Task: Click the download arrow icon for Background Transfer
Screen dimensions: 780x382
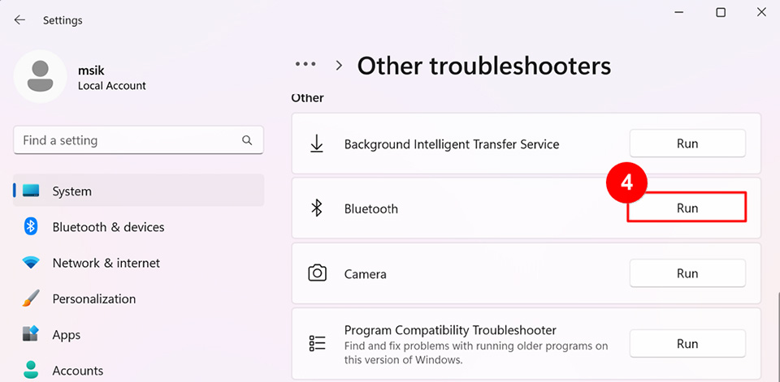Action: [x=316, y=144]
